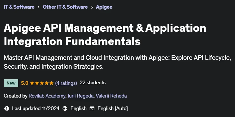
Task: Click the closed captions icon
Action: 92,108
